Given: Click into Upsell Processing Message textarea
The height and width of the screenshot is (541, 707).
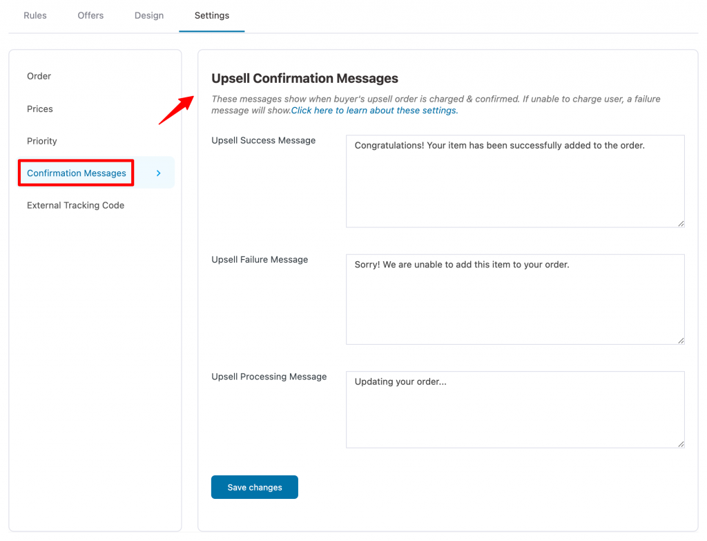Looking at the screenshot, I should (515, 410).
